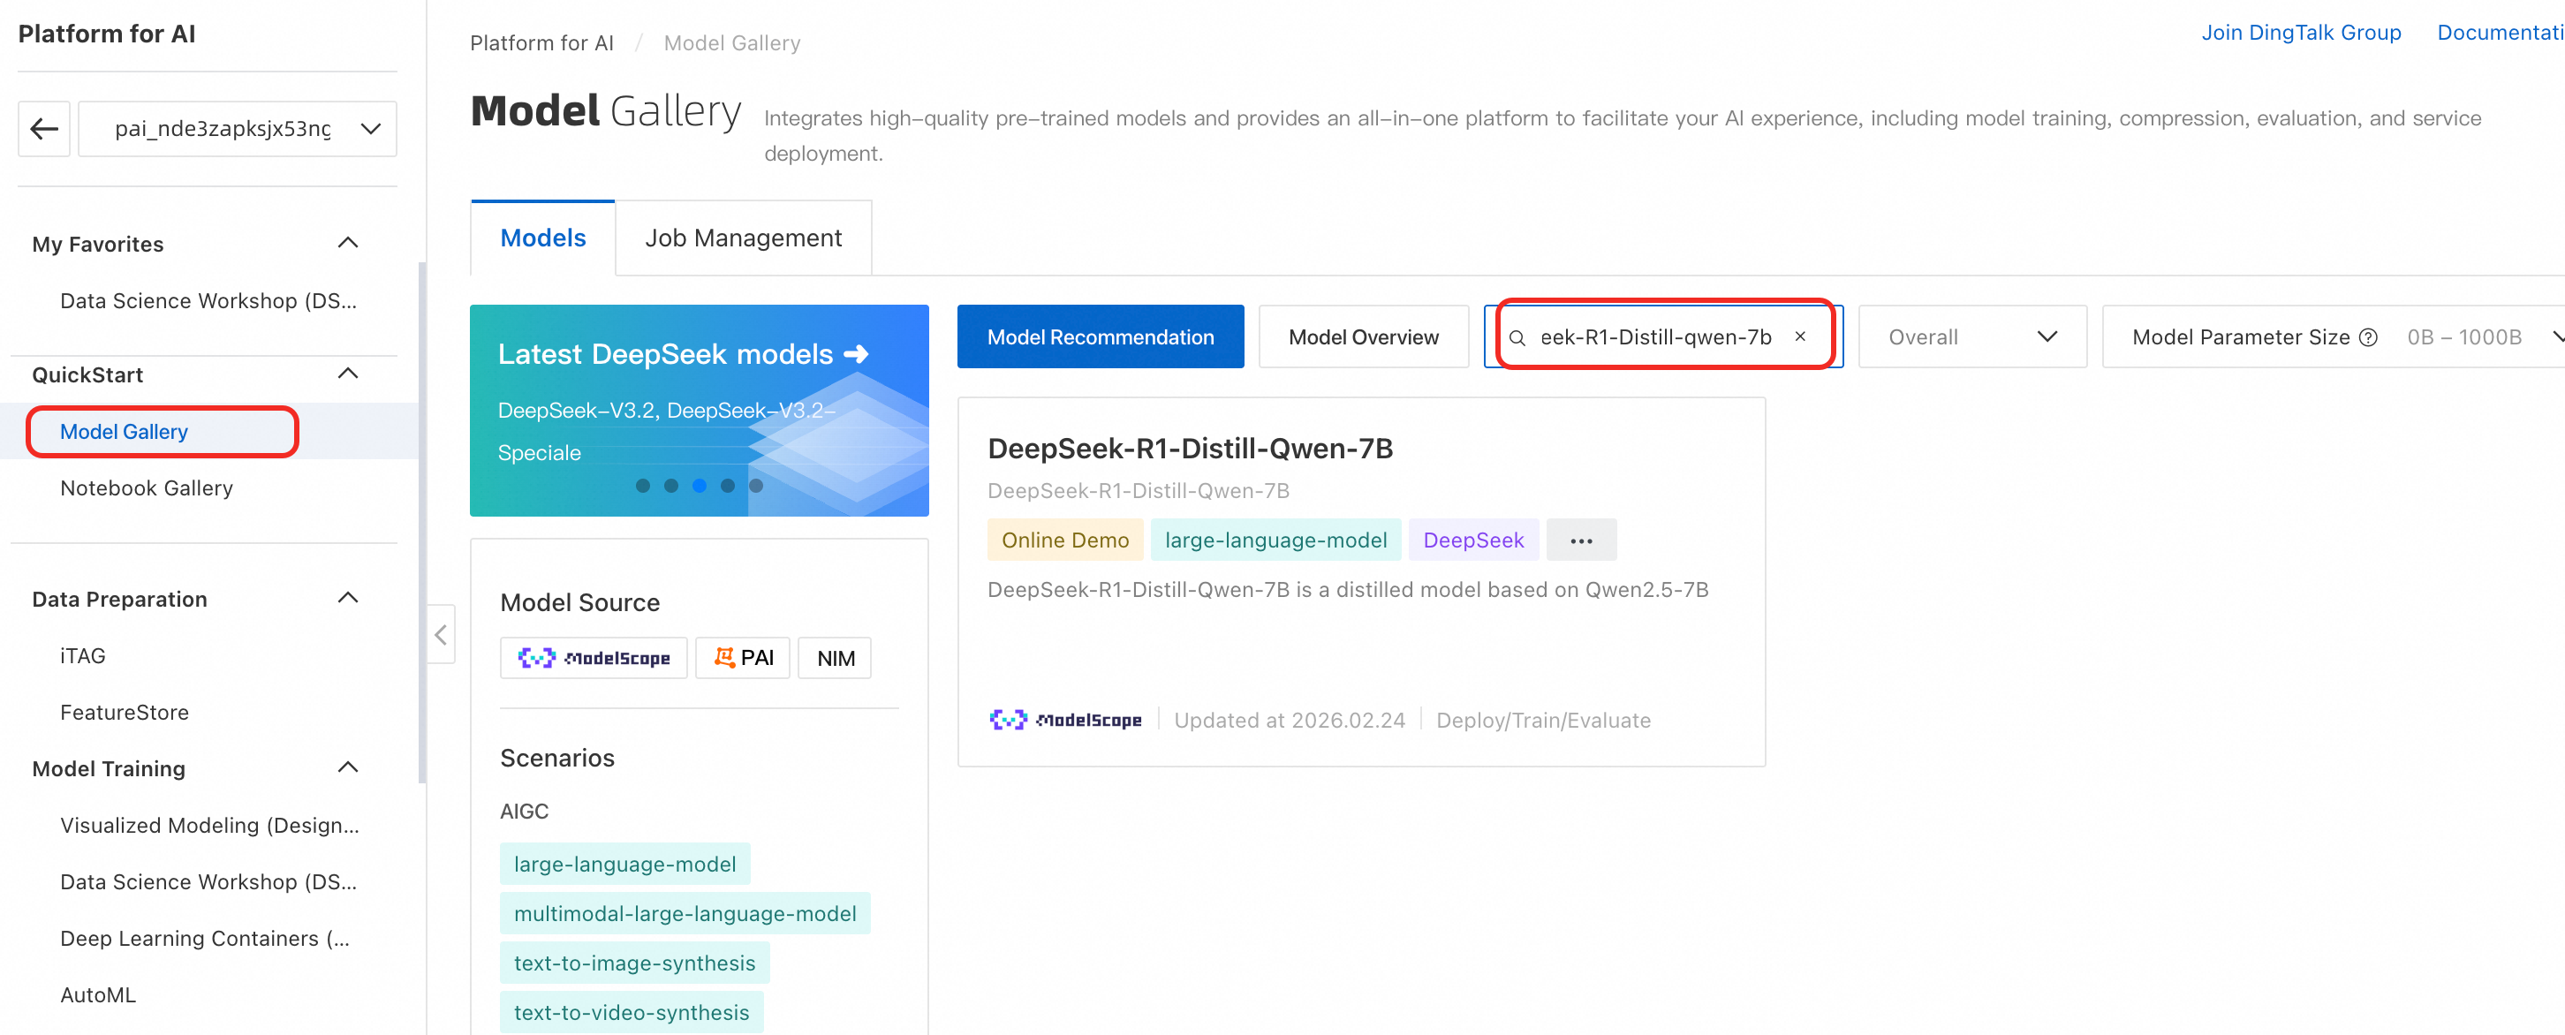Screen dimensions: 2565x1035
Task: Collapse the QuickStart section
Action: coord(347,374)
